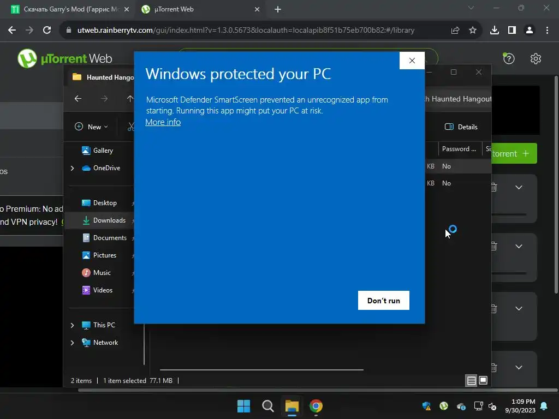Click the Haunted Hangout Explorer tab title
The image size is (559, 419).
pos(110,77)
